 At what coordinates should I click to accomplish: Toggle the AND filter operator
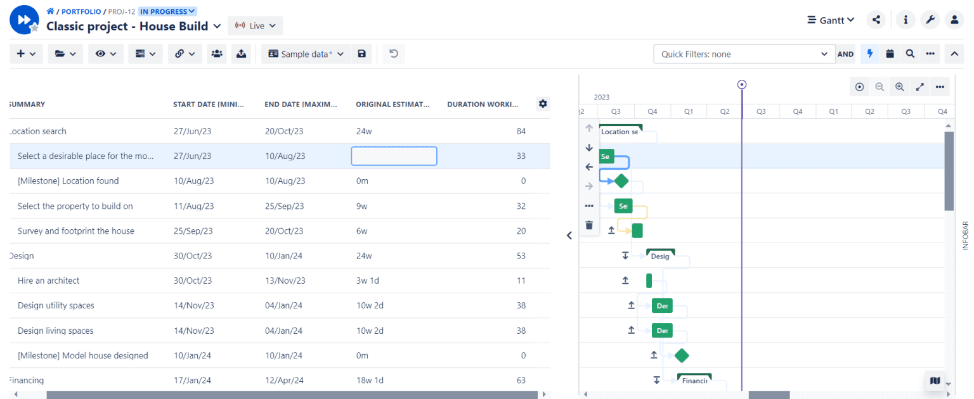pos(846,54)
